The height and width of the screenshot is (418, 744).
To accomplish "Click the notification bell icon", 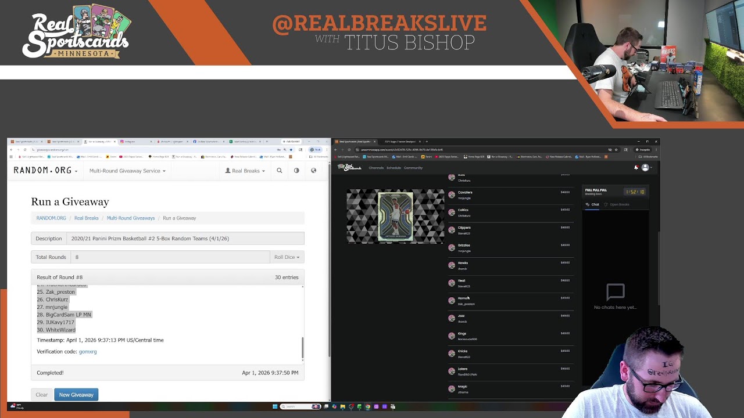I will pyautogui.click(x=636, y=168).
